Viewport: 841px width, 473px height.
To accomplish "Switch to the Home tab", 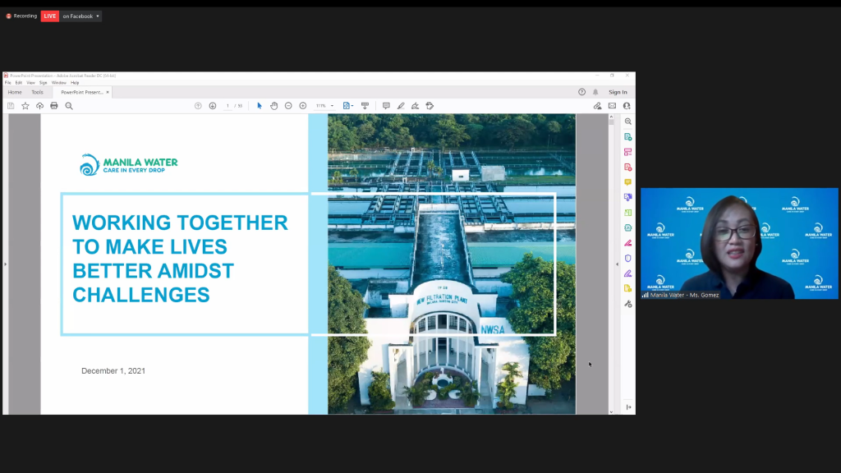I will coord(15,92).
